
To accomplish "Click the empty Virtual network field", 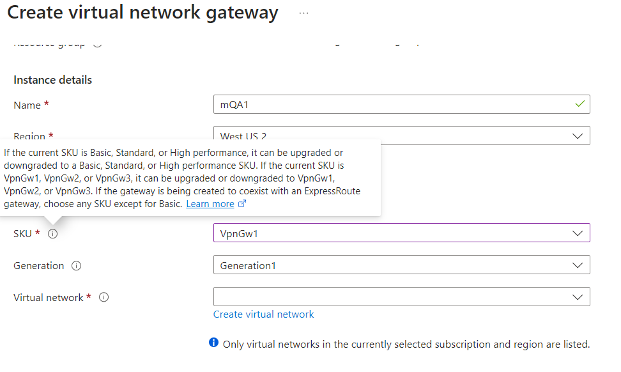I will tap(383, 297).
